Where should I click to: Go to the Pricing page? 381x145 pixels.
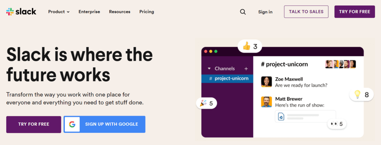[147, 11]
